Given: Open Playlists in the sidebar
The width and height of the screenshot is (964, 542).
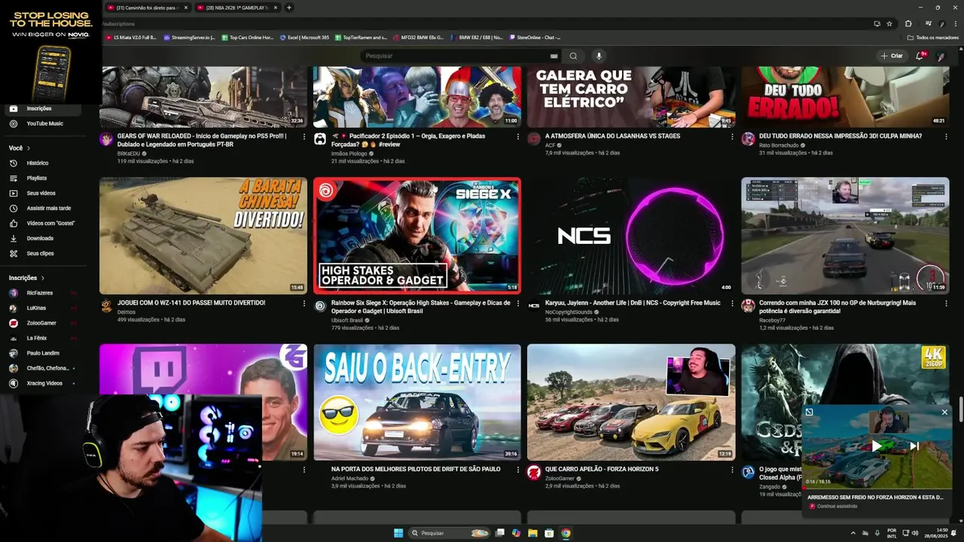Looking at the screenshot, I should (x=37, y=178).
